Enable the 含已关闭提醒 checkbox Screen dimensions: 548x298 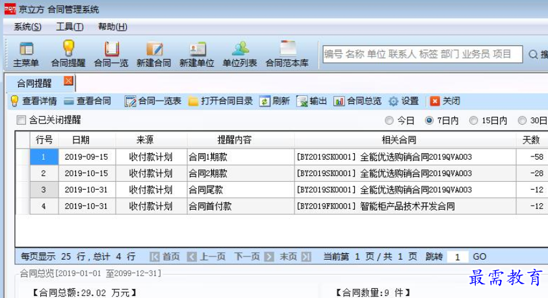pyautogui.click(x=21, y=120)
